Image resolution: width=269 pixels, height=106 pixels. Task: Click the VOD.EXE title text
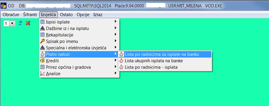[x=213, y=6]
